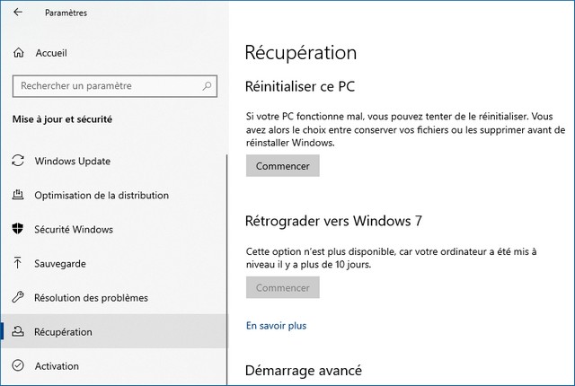575x386 pixels.
Task: Open the Activation settings page
Action: click(57, 366)
